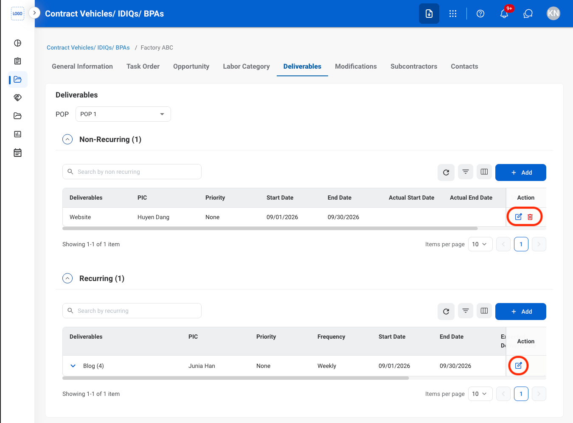Viewport: 573px width, 423px height.
Task: Open the chat messages icon
Action: pos(528,14)
